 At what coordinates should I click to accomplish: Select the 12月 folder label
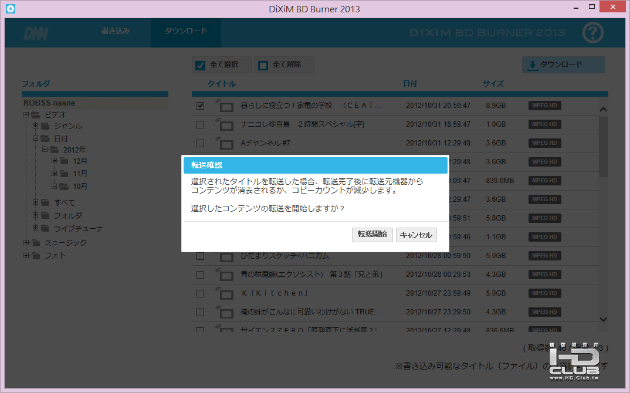(x=80, y=161)
